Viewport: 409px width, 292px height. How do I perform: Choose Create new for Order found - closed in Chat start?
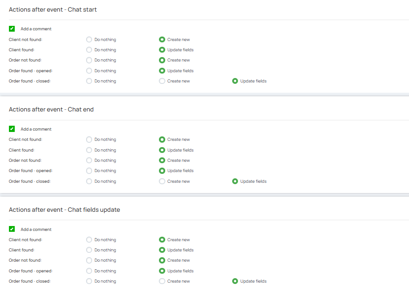(162, 81)
